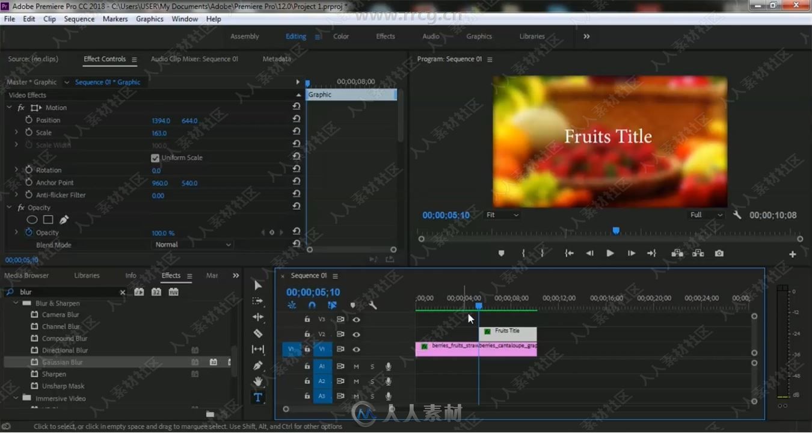Go to Out point in program monitor
The image size is (812, 433).
pos(651,253)
